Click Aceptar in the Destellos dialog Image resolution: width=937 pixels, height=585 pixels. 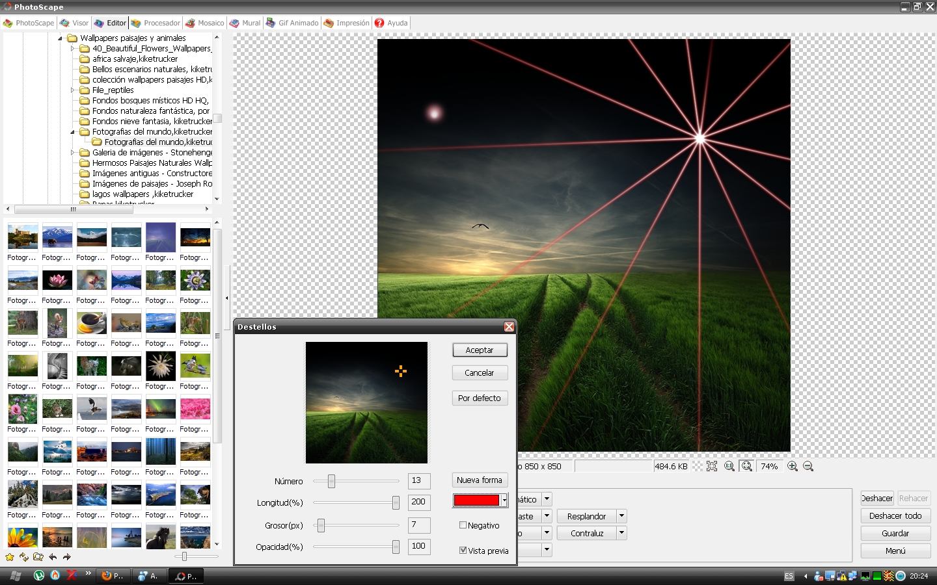pyautogui.click(x=480, y=350)
